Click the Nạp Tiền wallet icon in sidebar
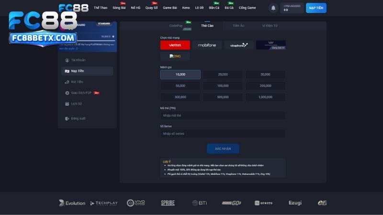This screenshot has height=215, width=383. pyautogui.click(x=67, y=71)
